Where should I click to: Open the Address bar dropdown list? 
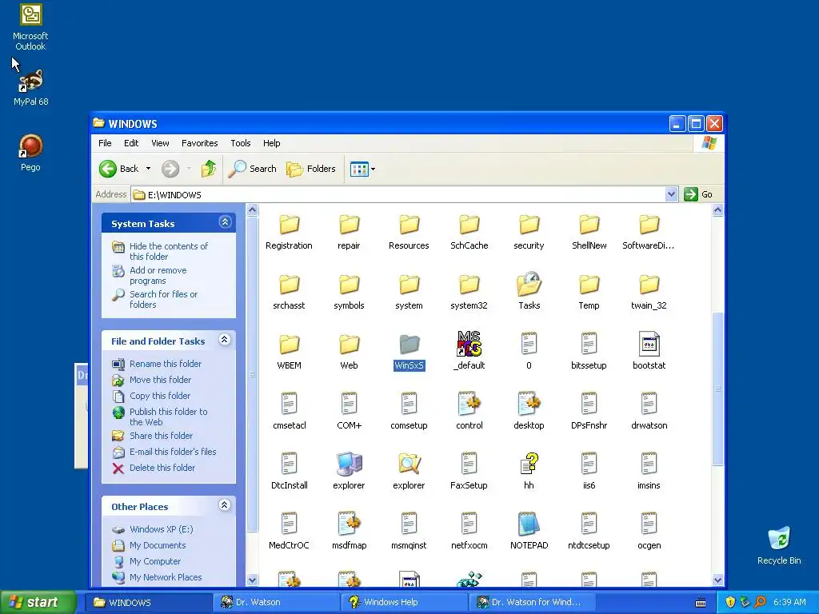point(671,194)
